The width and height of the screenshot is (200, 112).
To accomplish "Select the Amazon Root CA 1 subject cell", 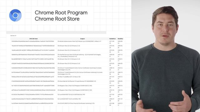I will click(69, 59).
